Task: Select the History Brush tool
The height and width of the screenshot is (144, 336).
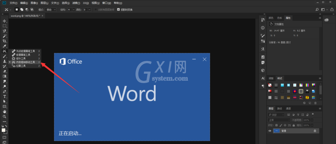Action: (x=4, y=66)
